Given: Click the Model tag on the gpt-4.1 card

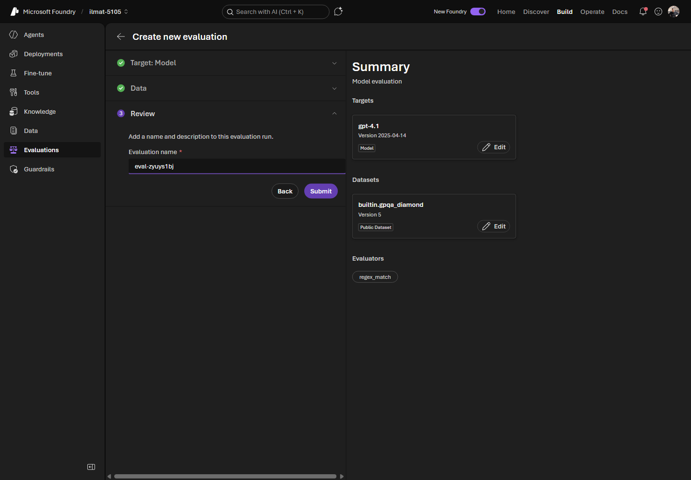Looking at the screenshot, I should 367,148.
